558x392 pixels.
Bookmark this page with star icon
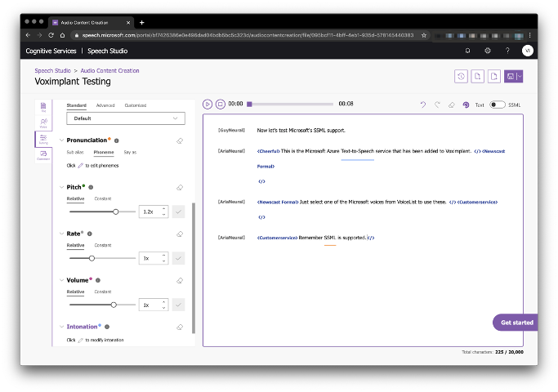pos(424,35)
